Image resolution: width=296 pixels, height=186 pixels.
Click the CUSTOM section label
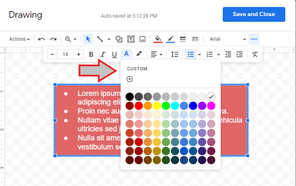click(137, 69)
